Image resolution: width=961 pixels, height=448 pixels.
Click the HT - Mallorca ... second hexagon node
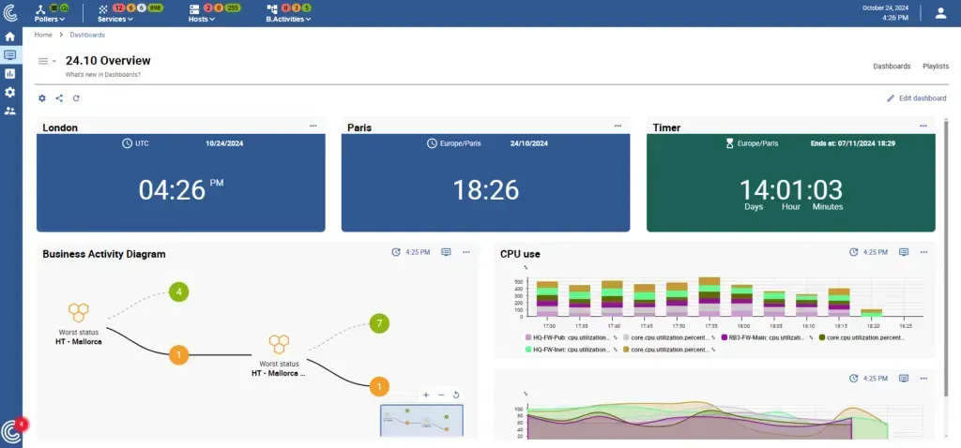(x=279, y=355)
